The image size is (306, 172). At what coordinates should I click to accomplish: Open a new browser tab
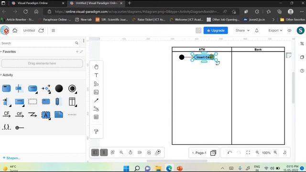pos(130,3)
